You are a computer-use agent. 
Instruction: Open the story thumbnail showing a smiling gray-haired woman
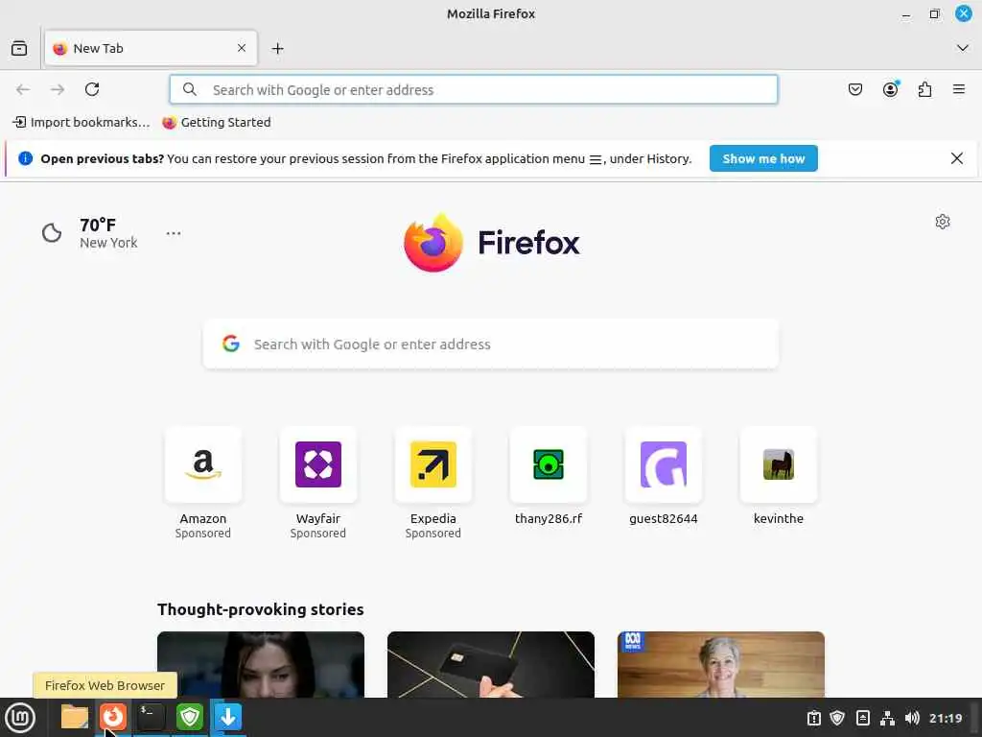tap(721, 664)
